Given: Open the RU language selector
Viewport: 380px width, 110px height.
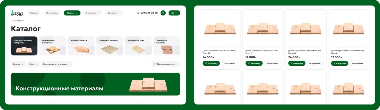Looking at the screenshot, I should (174, 13).
